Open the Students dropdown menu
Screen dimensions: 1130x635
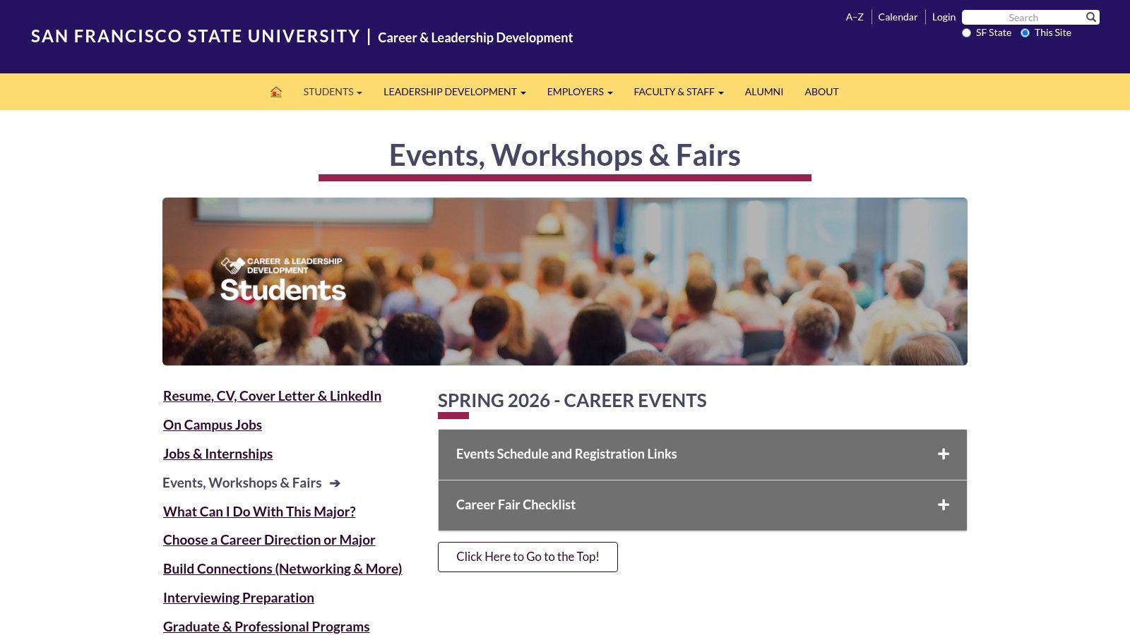(x=333, y=92)
